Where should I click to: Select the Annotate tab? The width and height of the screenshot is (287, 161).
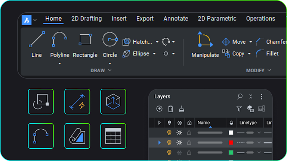176,19
